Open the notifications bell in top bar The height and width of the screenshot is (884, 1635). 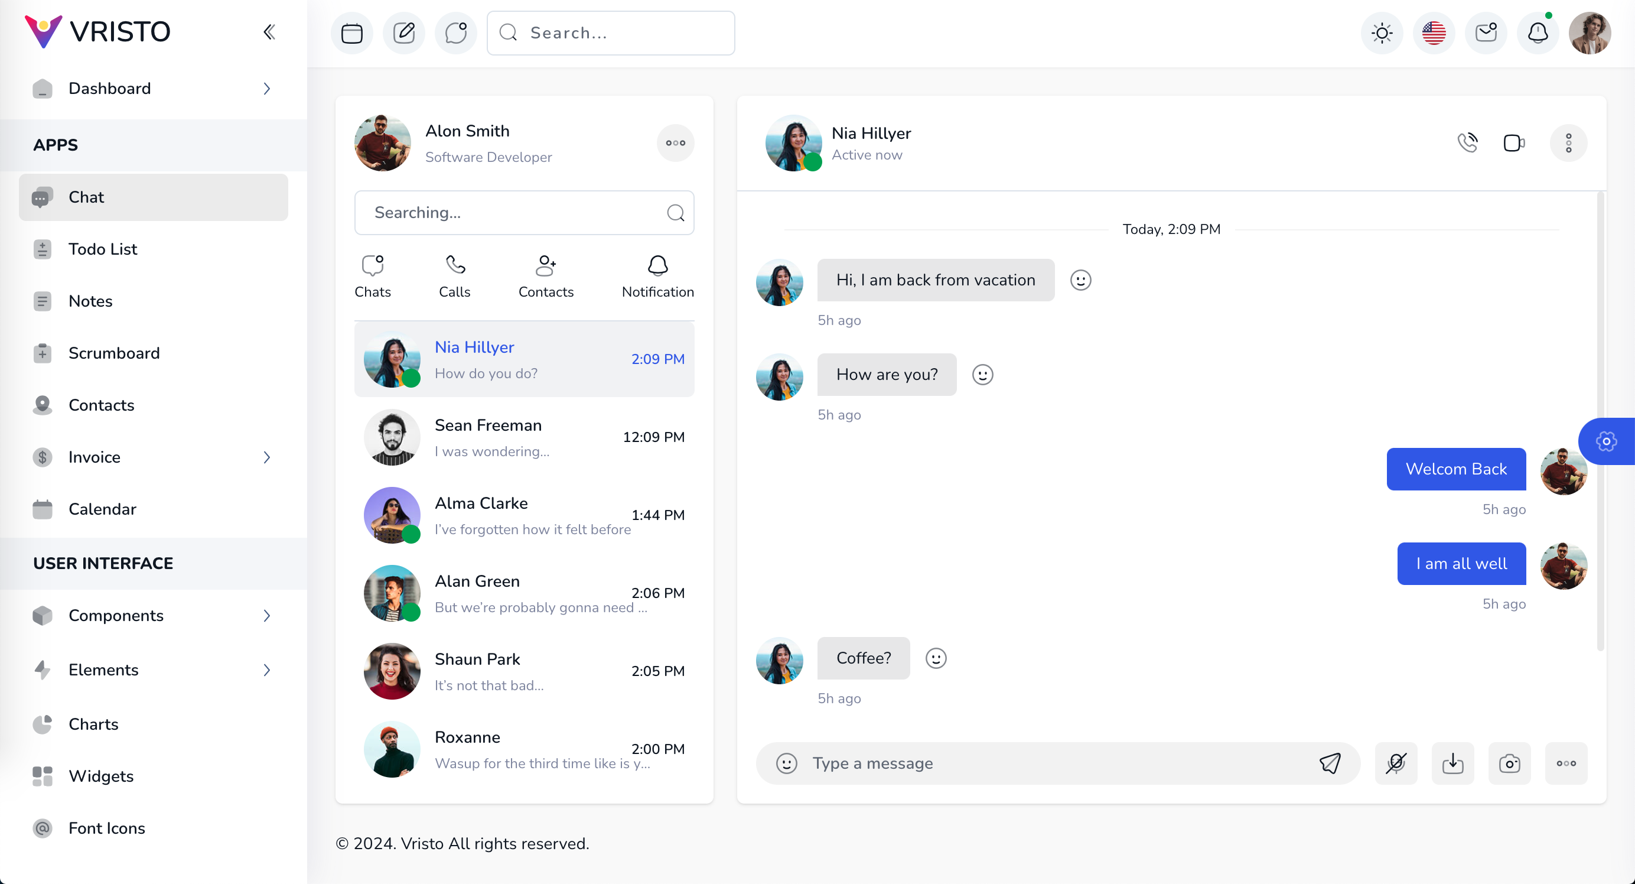point(1538,32)
